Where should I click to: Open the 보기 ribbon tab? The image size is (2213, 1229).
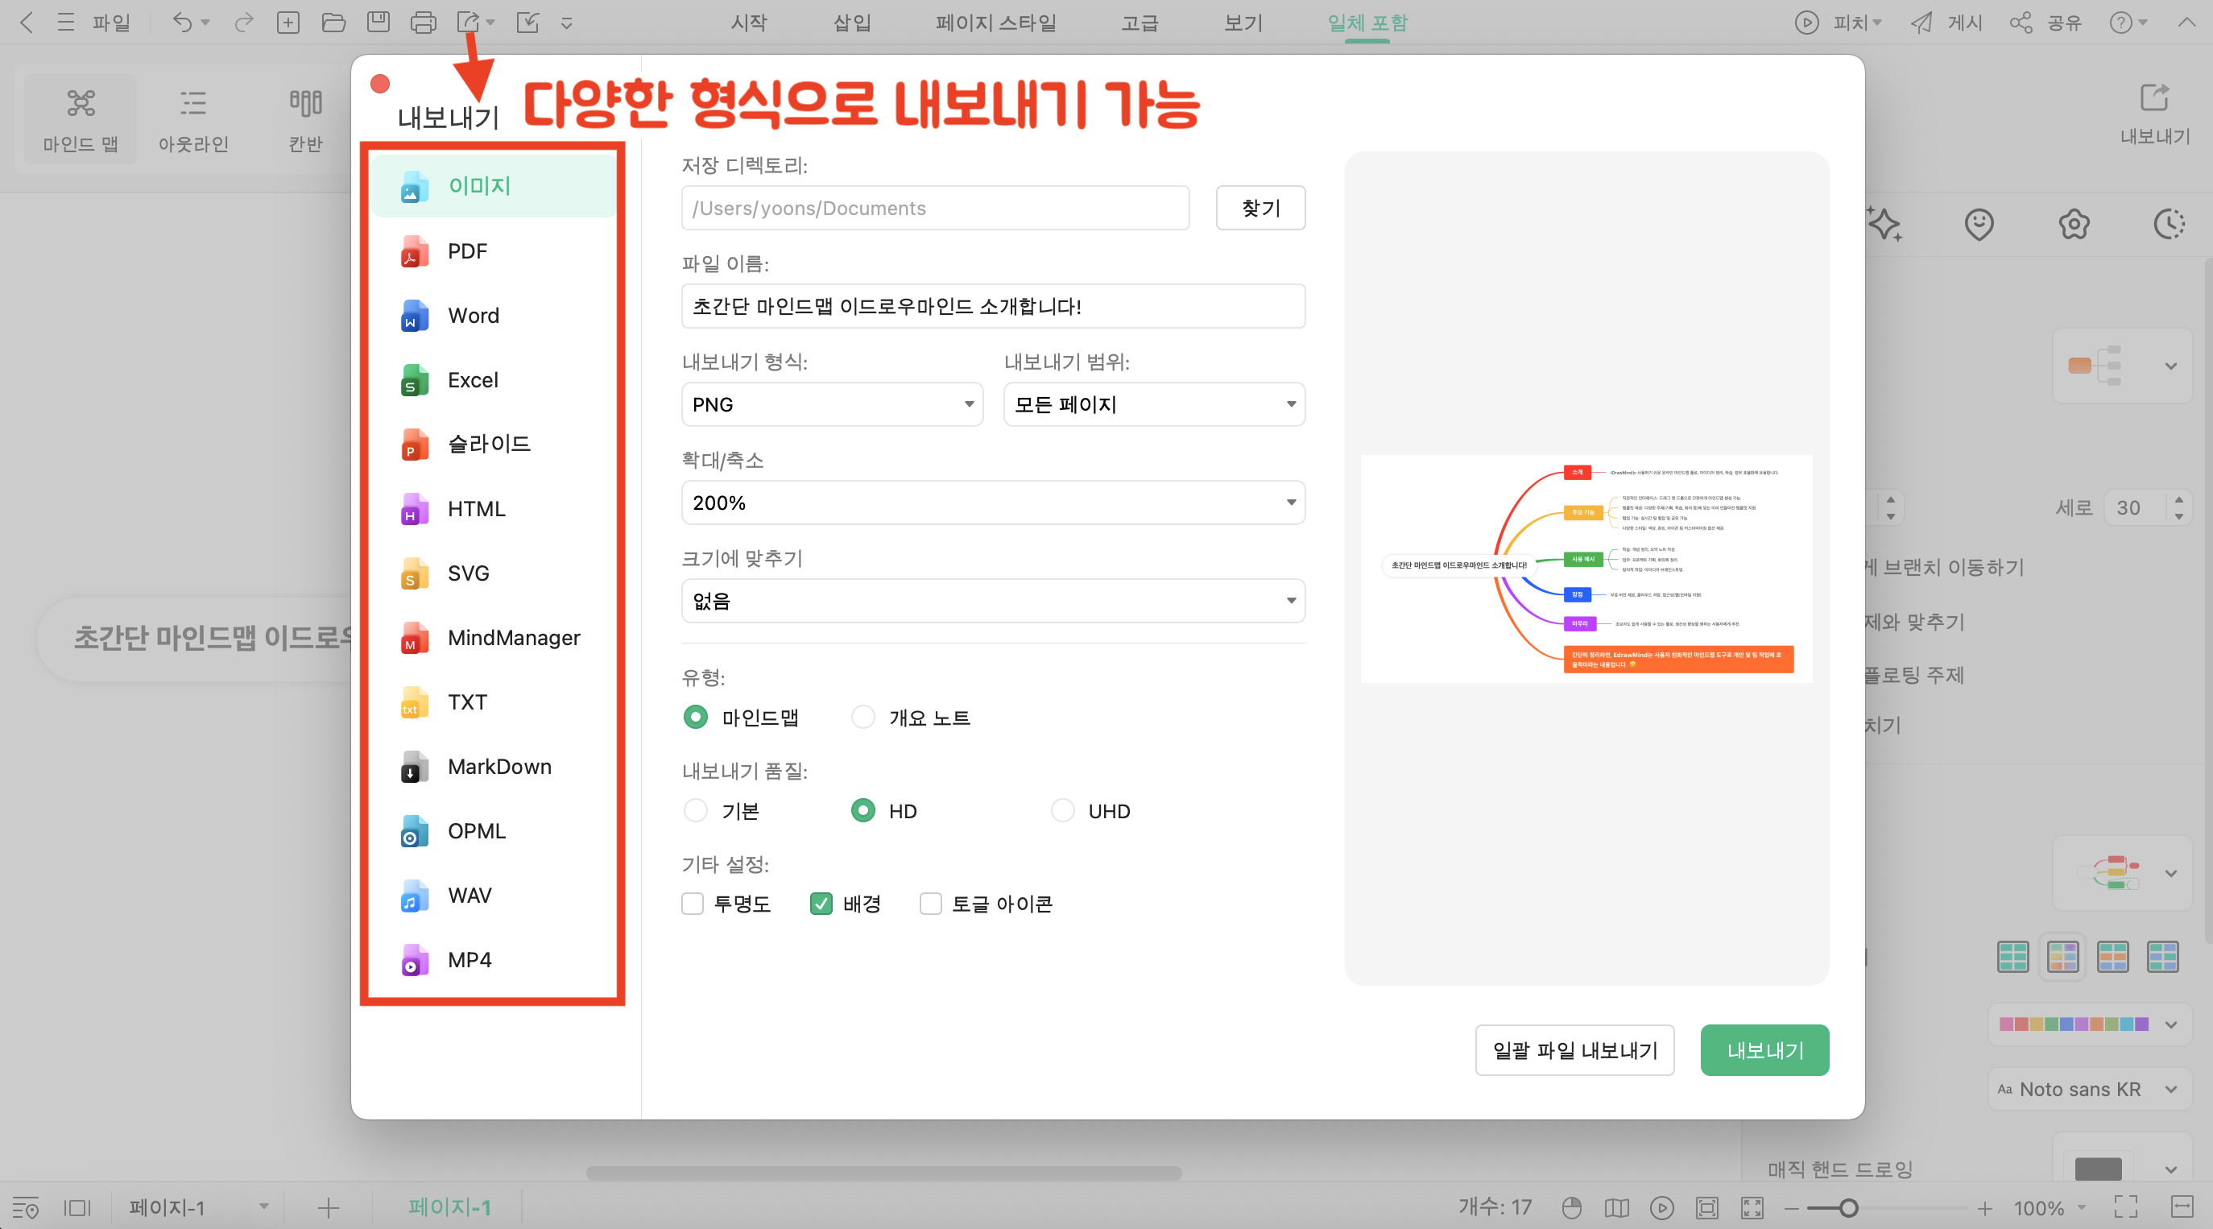(1243, 23)
